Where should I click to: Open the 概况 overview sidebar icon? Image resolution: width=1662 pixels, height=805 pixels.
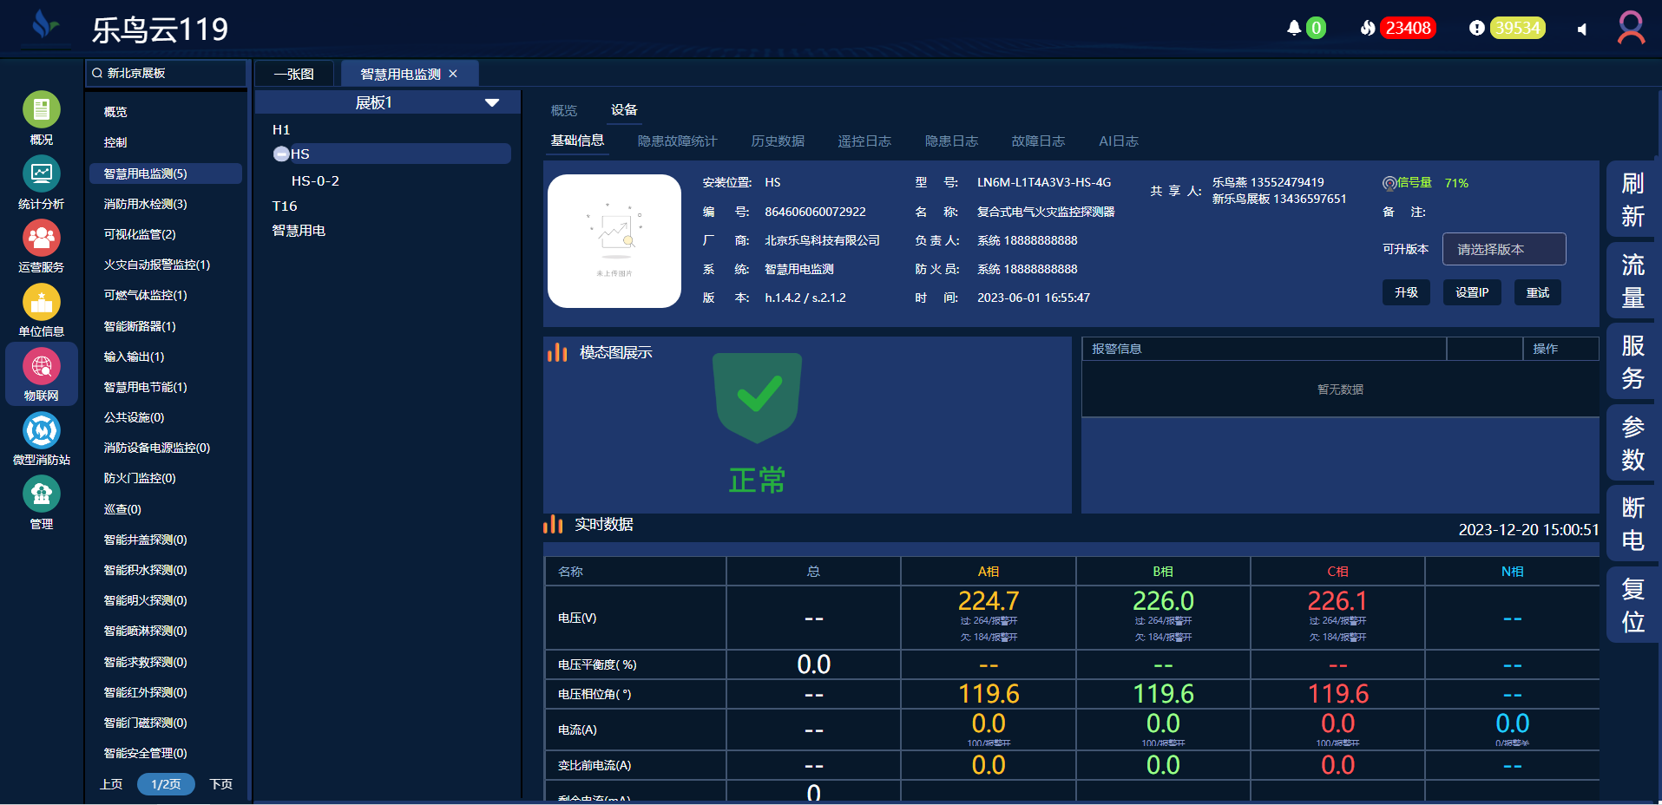tap(41, 110)
